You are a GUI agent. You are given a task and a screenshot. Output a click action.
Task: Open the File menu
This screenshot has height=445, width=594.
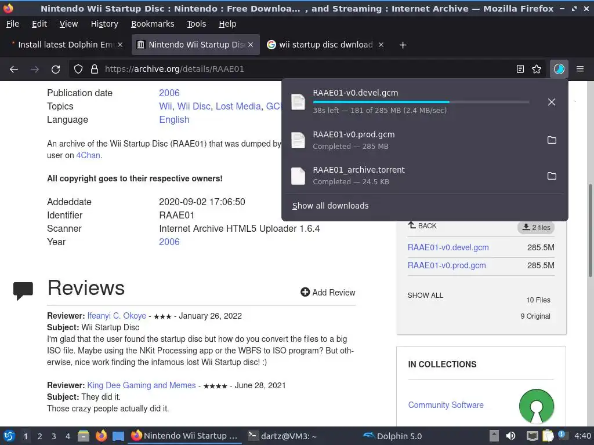13,24
